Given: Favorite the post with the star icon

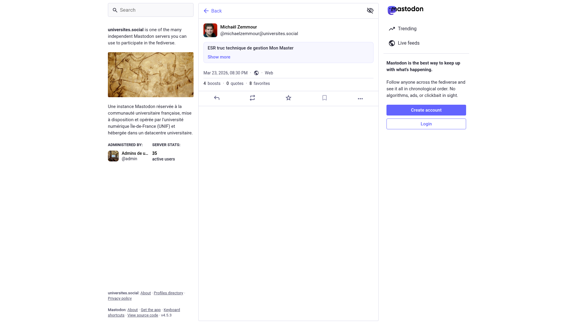Looking at the screenshot, I should tap(288, 98).
